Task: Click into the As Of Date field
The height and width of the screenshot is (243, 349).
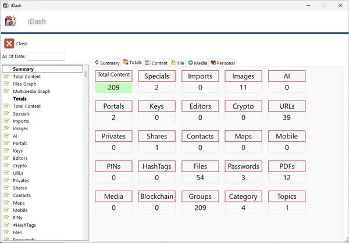Action: (46, 56)
